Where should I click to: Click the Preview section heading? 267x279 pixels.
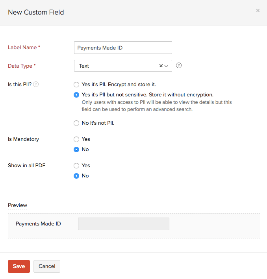[x=17, y=205]
